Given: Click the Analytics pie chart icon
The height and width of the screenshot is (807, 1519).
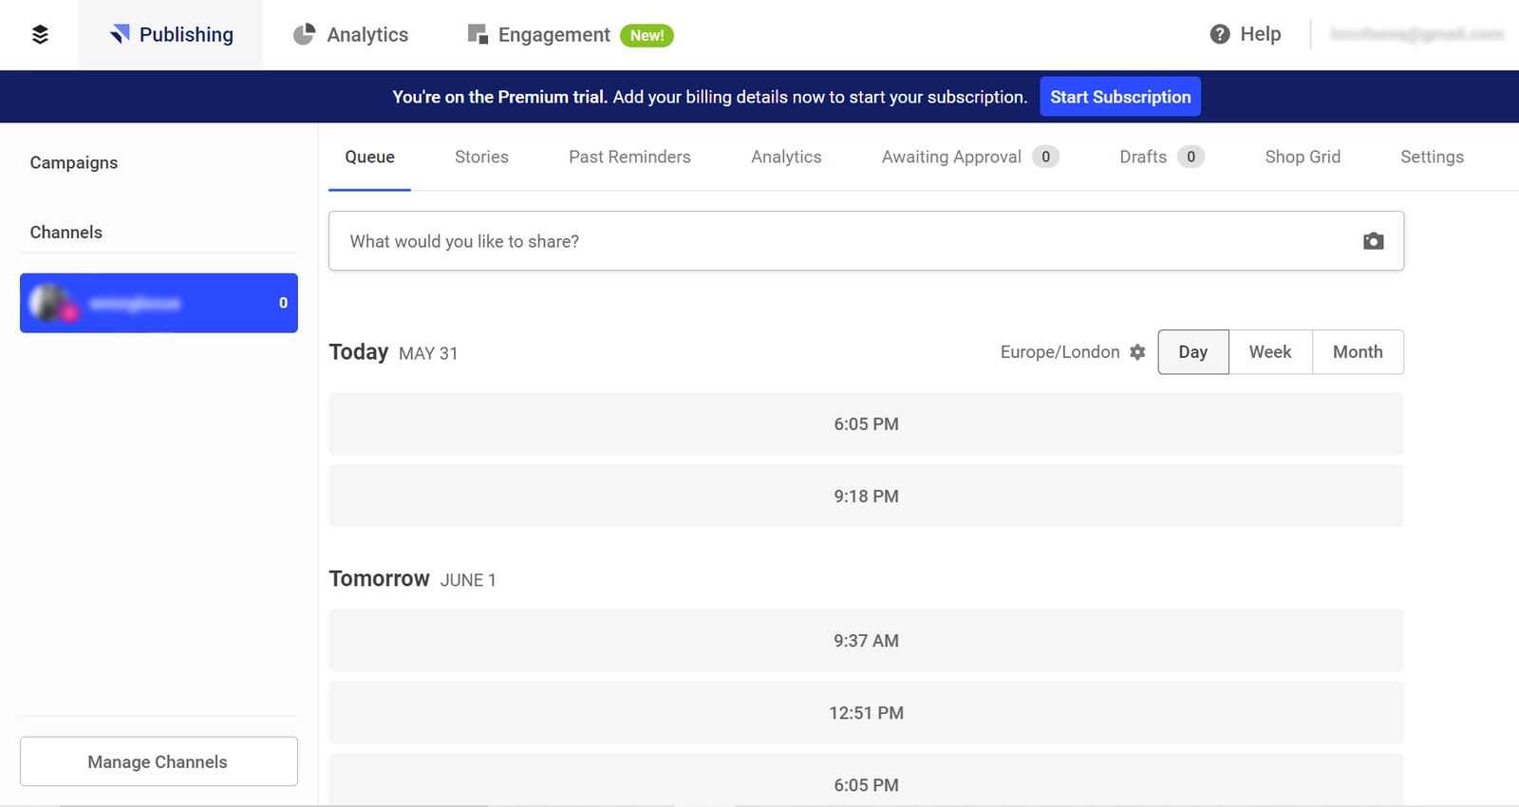Looking at the screenshot, I should tap(304, 35).
